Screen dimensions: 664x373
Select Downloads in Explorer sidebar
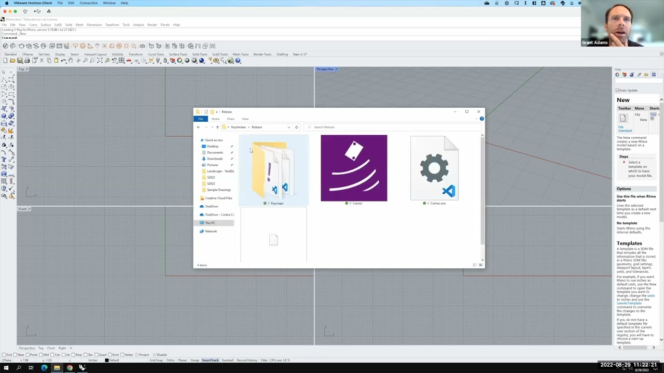[x=215, y=159]
